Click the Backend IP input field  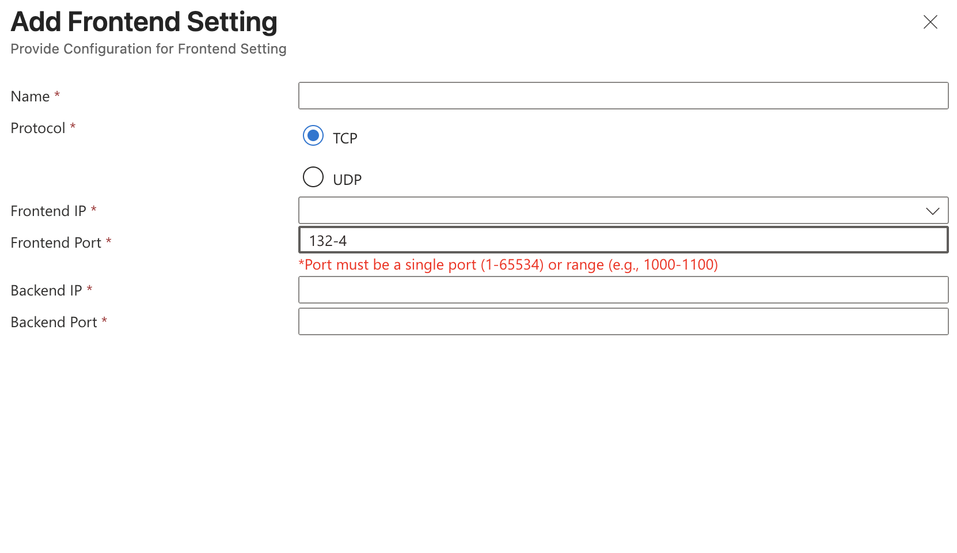tap(623, 290)
